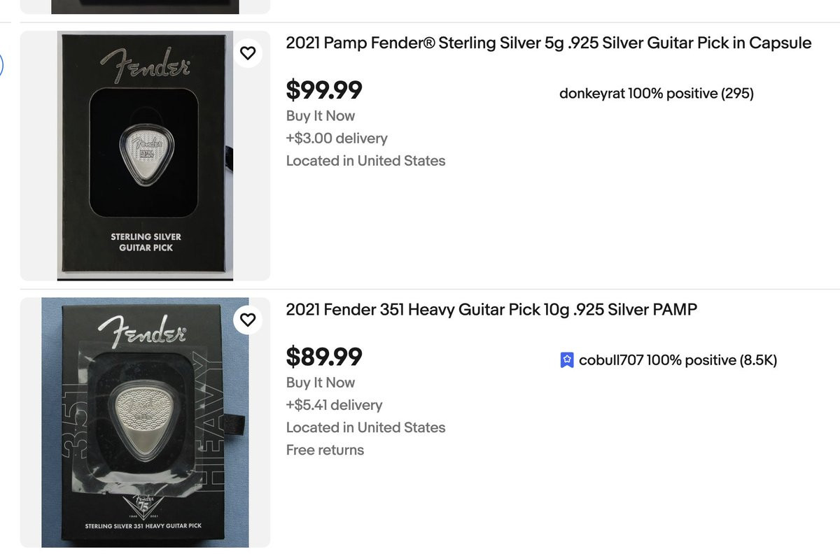The width and height of the screenshot is (840, 554).
Task: Click Located in United States on the $99.99 listing
Action: coord(365,161)
